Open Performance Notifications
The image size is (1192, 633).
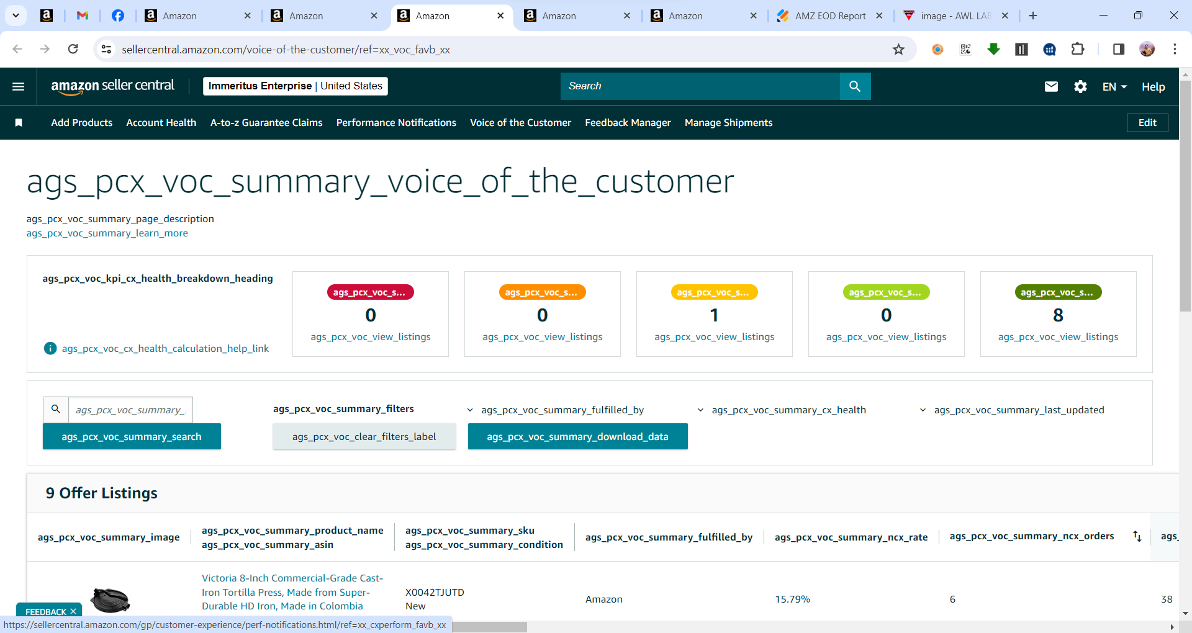[x=396, y=123]
